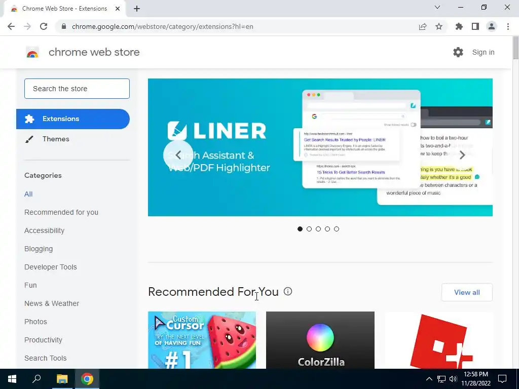This screenshot has height=389, width=519.
Task: Click the Search the store field
Action: click(x=77, y=89)
